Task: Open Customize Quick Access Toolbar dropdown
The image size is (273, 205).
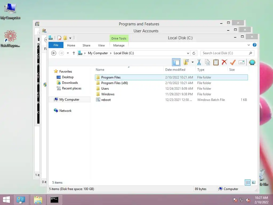Action: click(x=70, y=38)
